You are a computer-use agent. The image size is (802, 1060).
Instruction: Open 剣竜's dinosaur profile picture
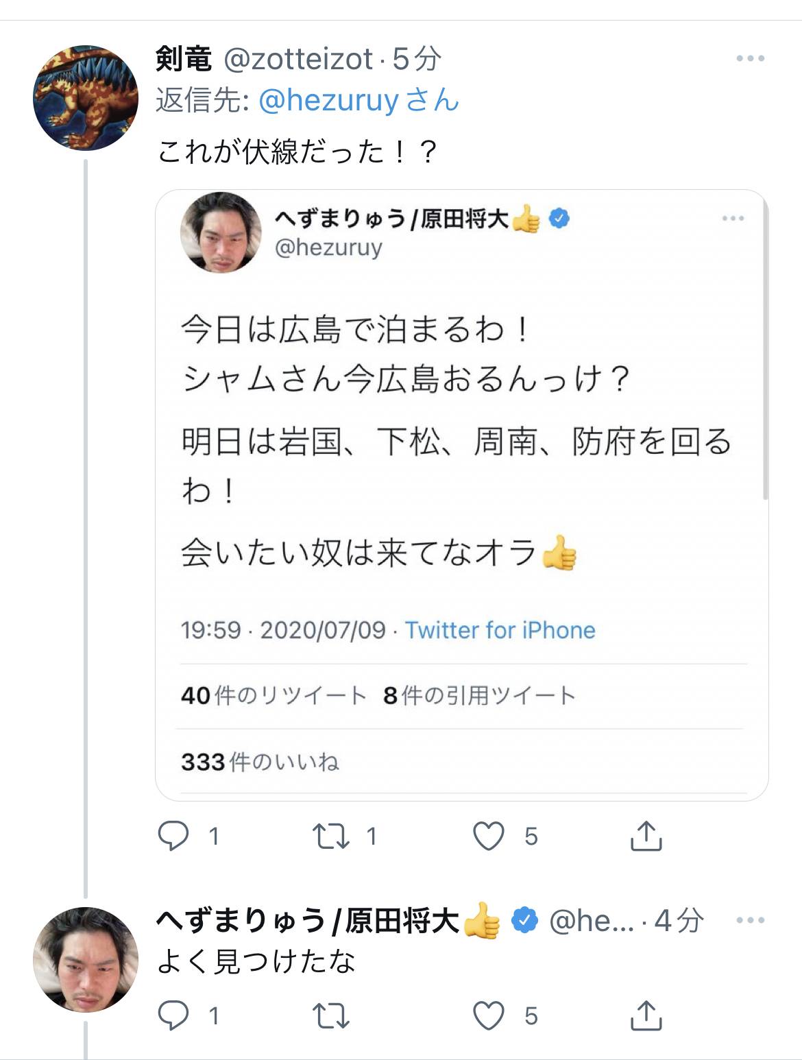pyautogui.click(x=86, y=98)
